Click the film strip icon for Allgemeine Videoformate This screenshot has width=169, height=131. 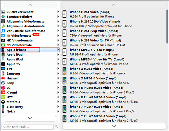pyautogui.click(x=3, y=21)
